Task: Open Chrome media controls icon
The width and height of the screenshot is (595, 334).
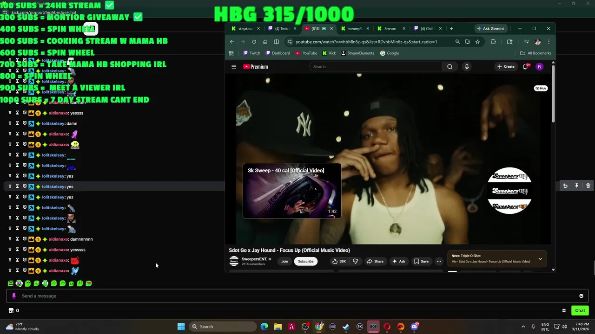Action: [x=526, y=42]
